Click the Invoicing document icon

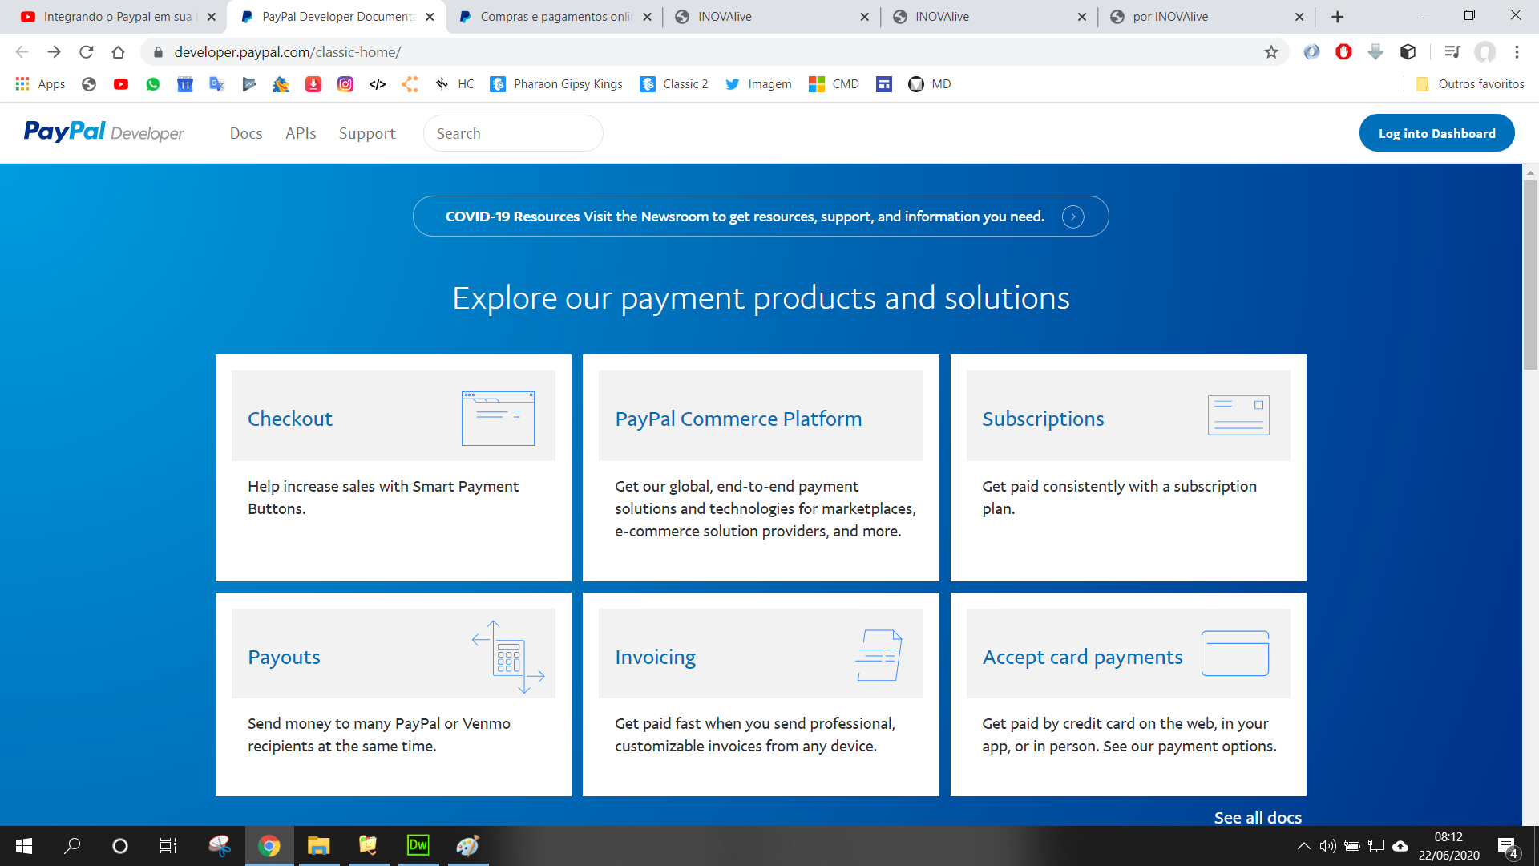(879, 655)
